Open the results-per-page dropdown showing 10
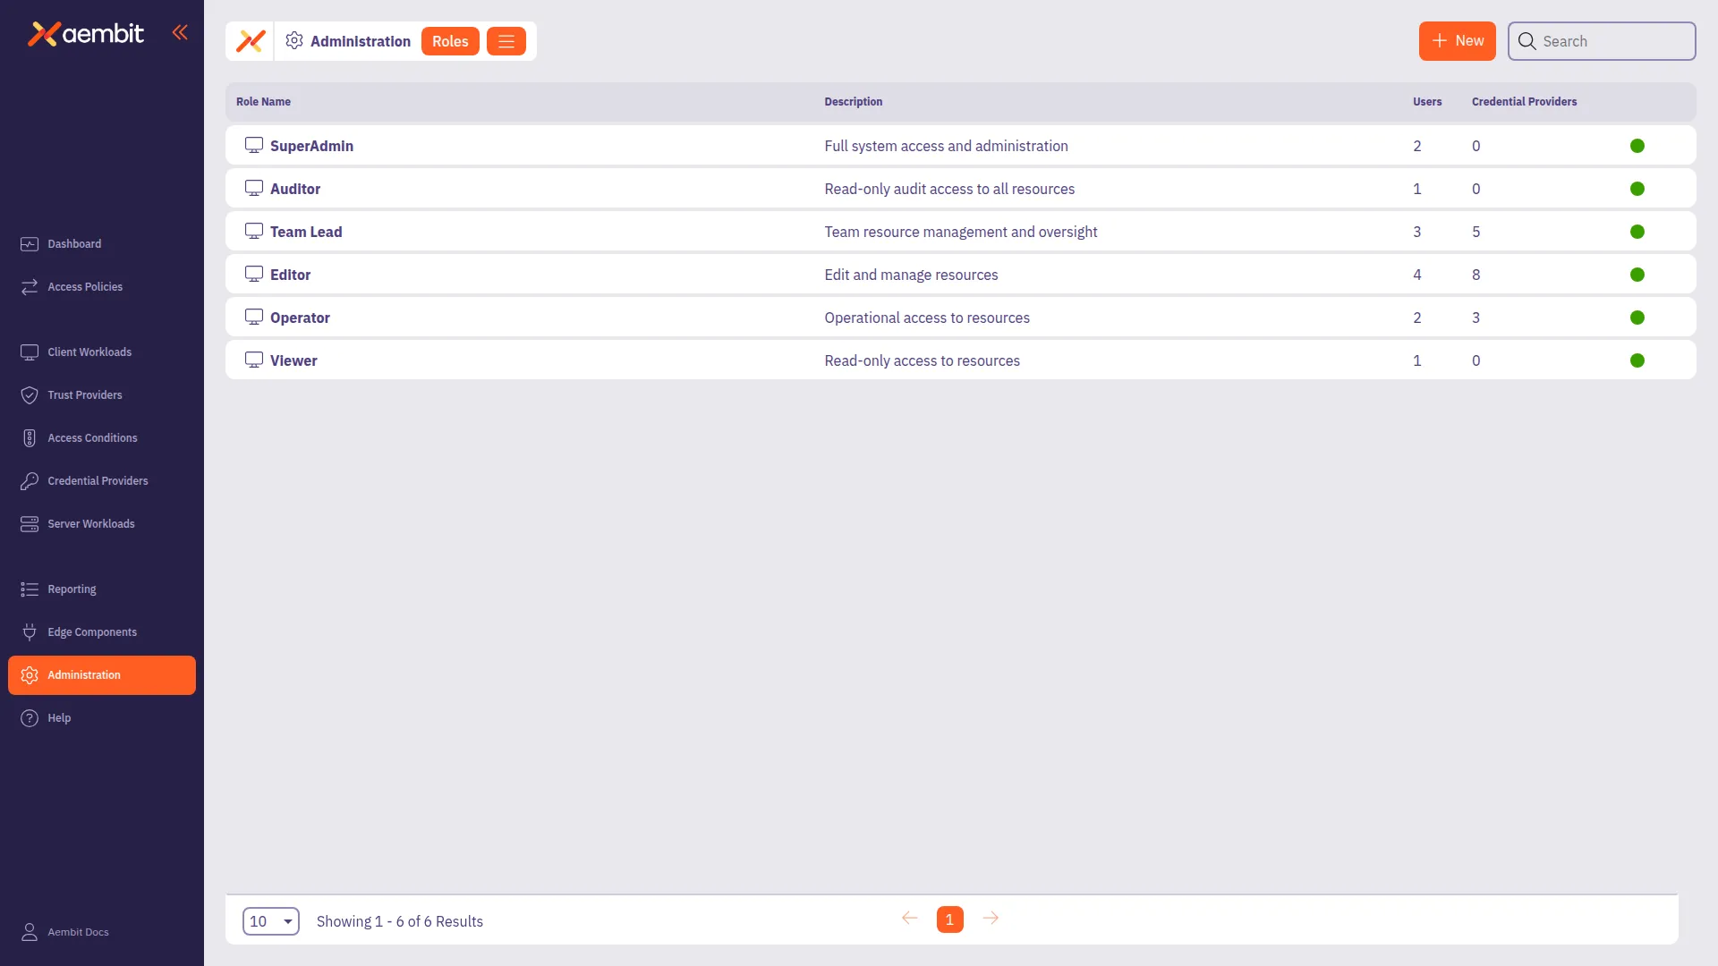 [270, 920]
